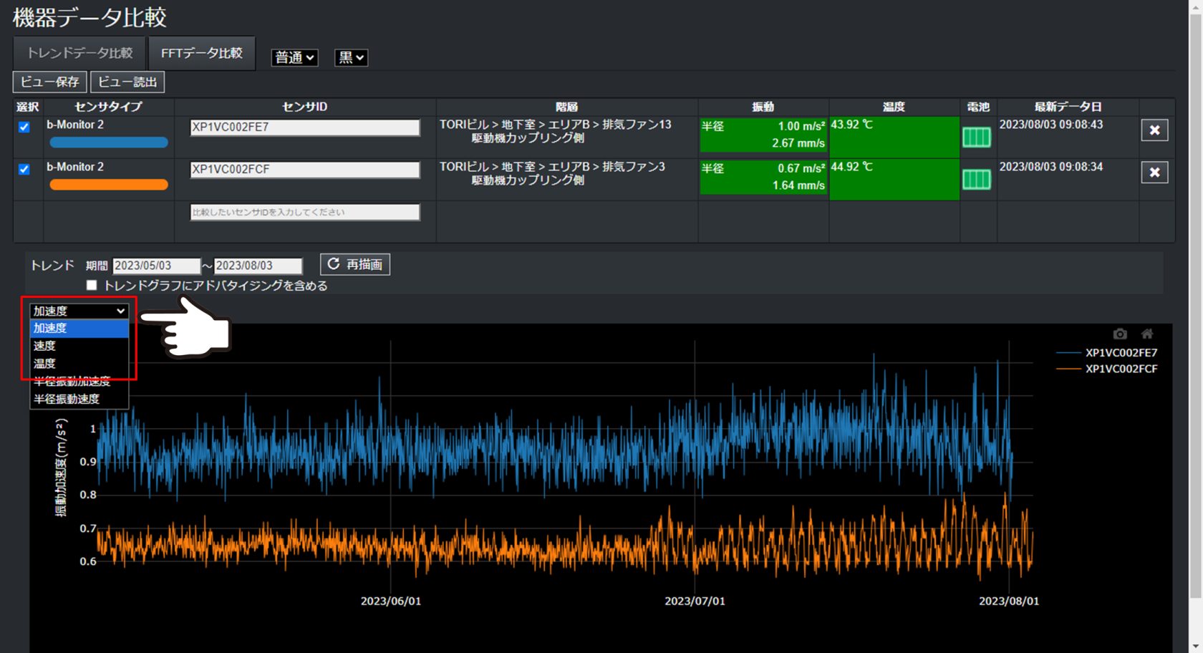
Task: Click the blue color bar for b-Monitor 2
Action: (109, 142)
